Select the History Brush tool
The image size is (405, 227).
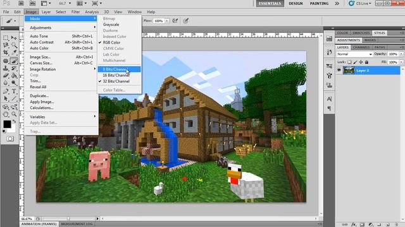pos(14,69)
